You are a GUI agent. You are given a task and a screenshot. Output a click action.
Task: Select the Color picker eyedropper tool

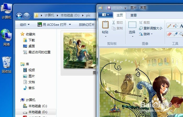coord(175,34)
